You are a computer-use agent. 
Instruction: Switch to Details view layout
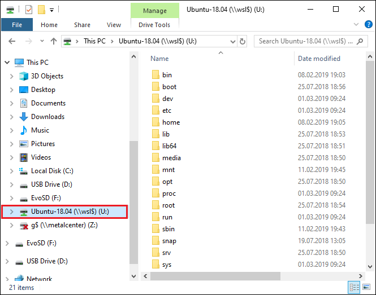click(354, 287)
